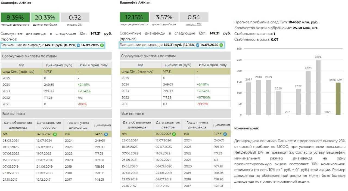Select the след 12m olive chart bar

[x=338, y=98]
